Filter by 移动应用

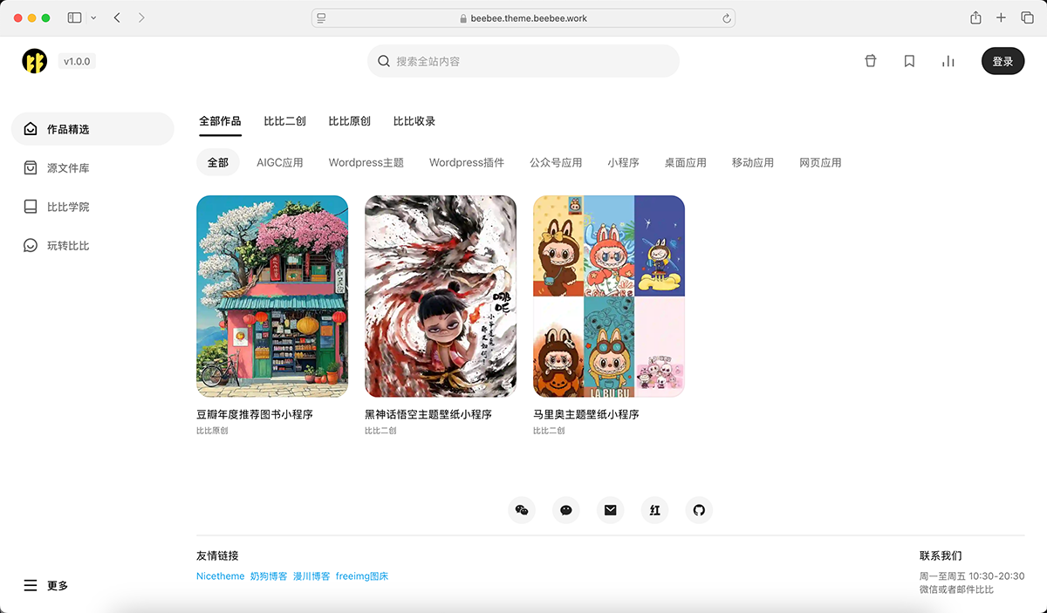tap(753, 162)
